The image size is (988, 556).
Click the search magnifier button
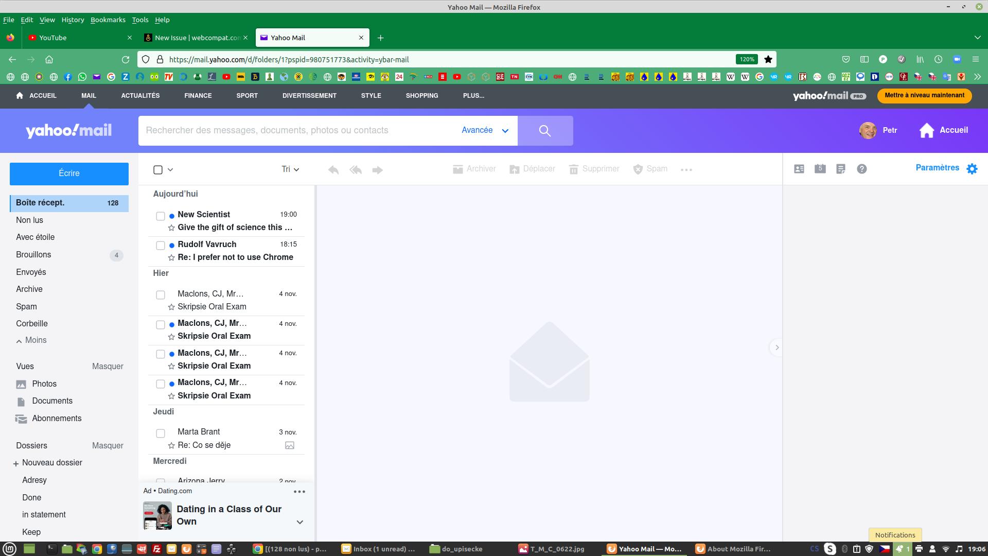point(545,130)
